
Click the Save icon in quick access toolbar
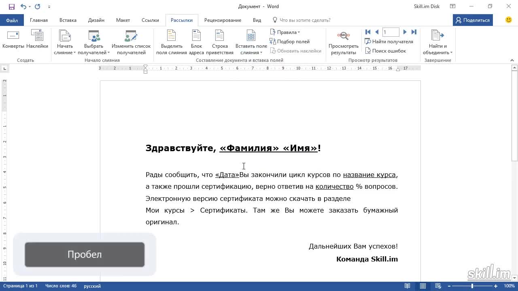coord(11,6)
